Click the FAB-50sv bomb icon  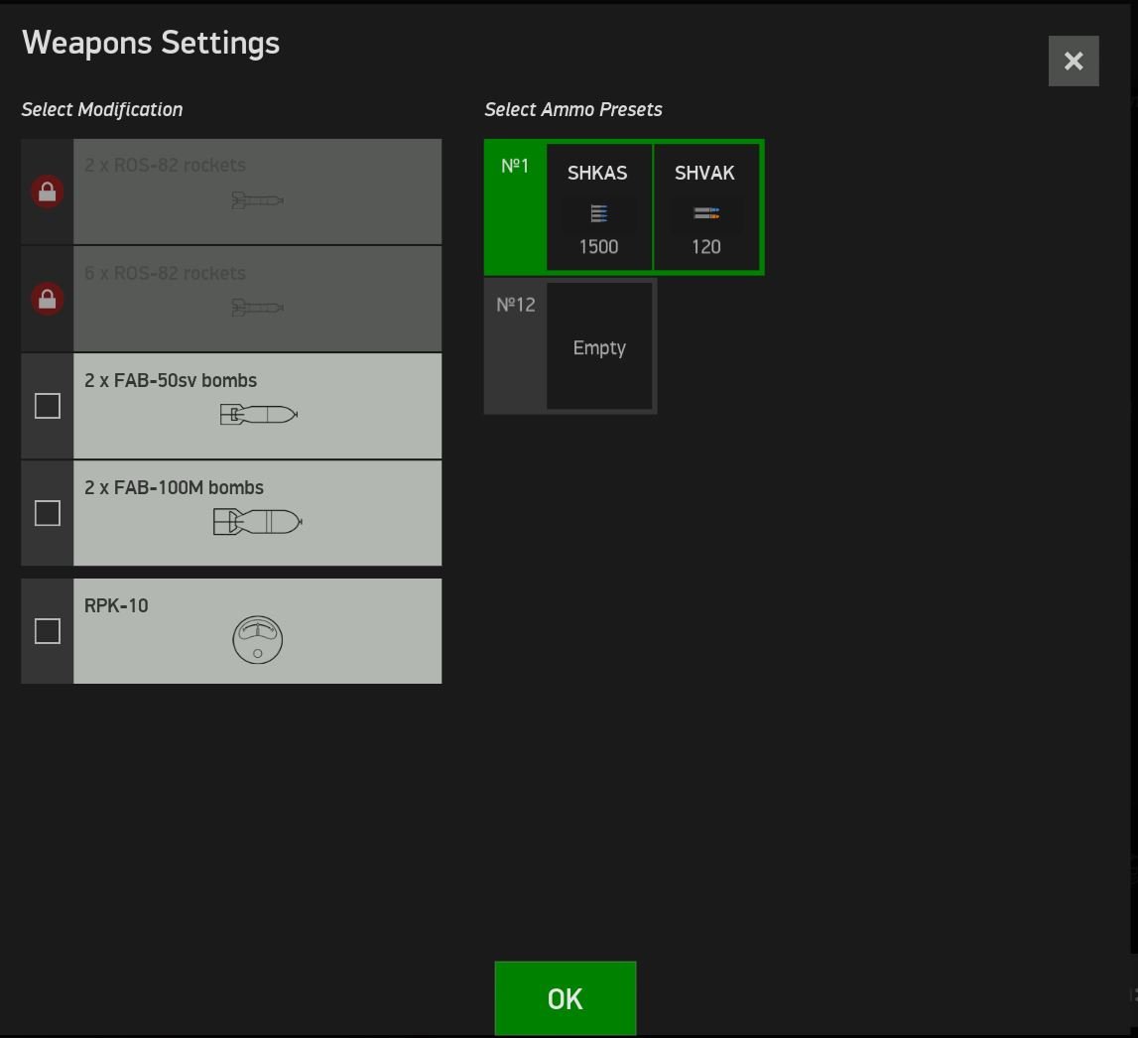point(259,415)
